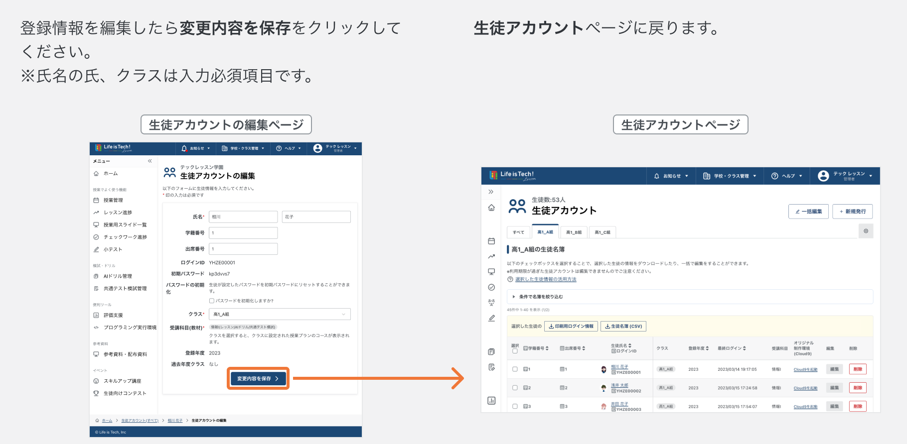The height and width of the screenshot is (444, 907).
Task: Download 生徒名簿 (CSV)
Action: [x=623, y=327]
